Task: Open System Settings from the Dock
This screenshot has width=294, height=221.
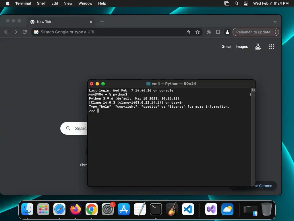Action: coord(108,209)
